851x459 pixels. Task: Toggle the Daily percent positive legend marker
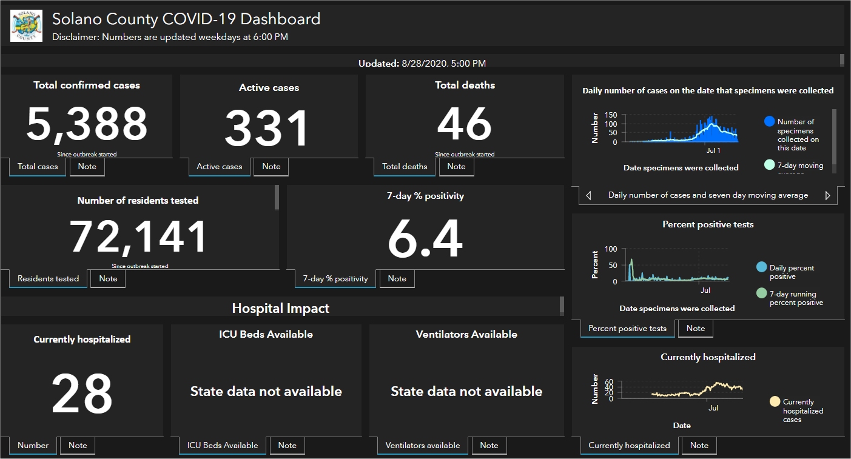(x=762, y=267)
